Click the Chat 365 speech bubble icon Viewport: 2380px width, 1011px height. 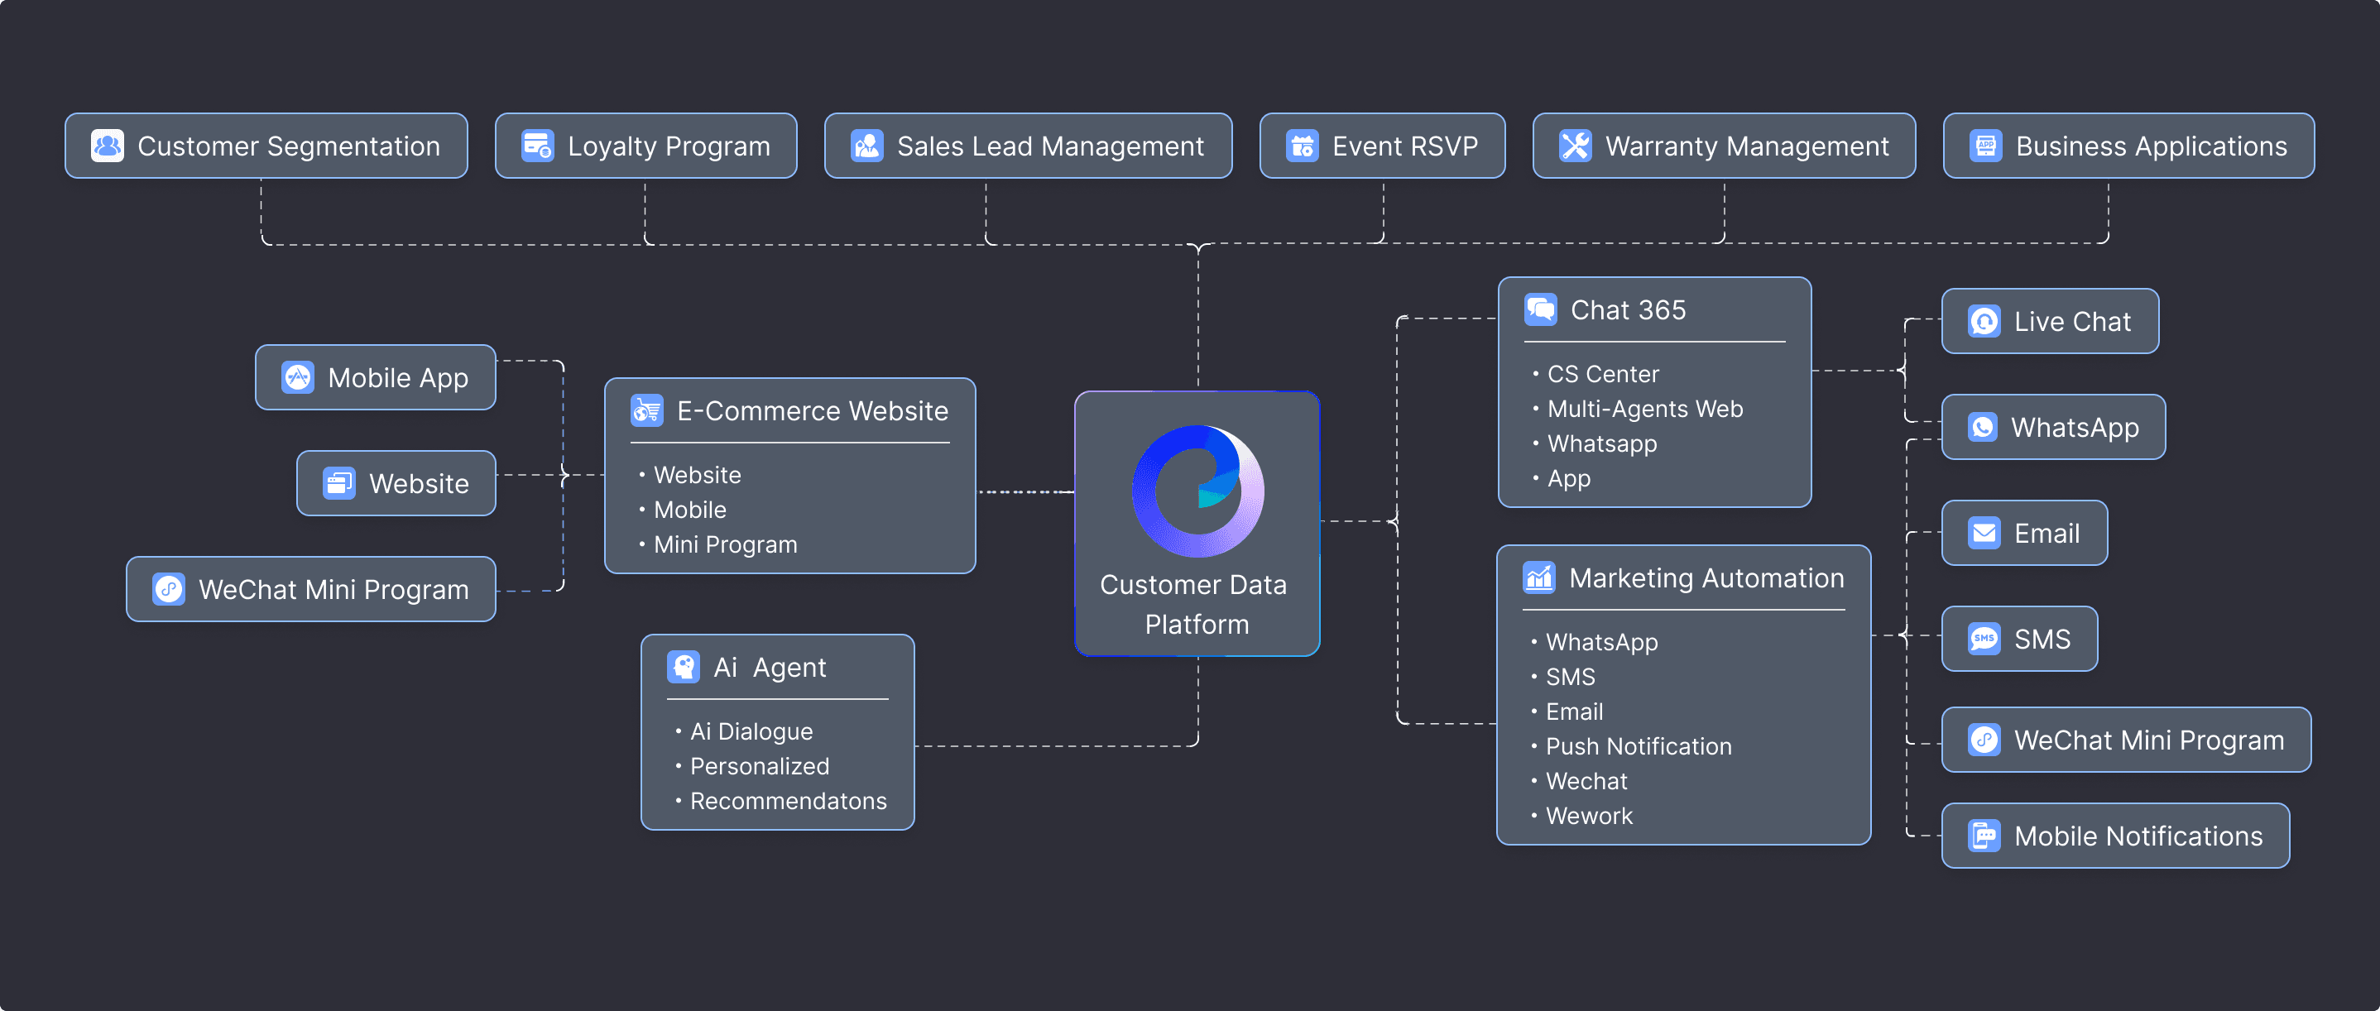(1541, 309)
